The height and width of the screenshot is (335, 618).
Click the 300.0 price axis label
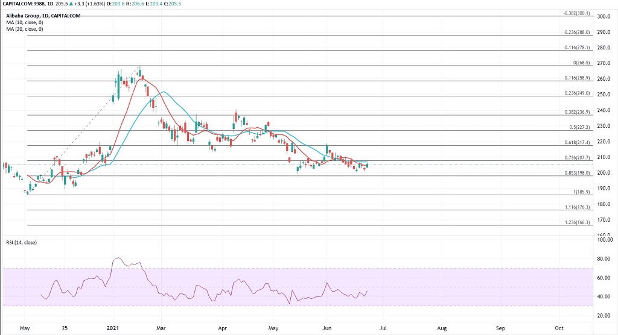click(604, 16)
